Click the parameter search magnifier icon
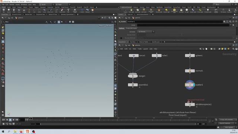The image size is (238, 134). click(230, 22)
